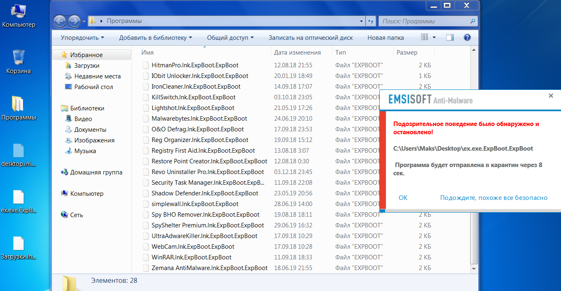Click Новая папка toolbar button
This screenshot has height=291, width=561.
click(x=386, y=37)
